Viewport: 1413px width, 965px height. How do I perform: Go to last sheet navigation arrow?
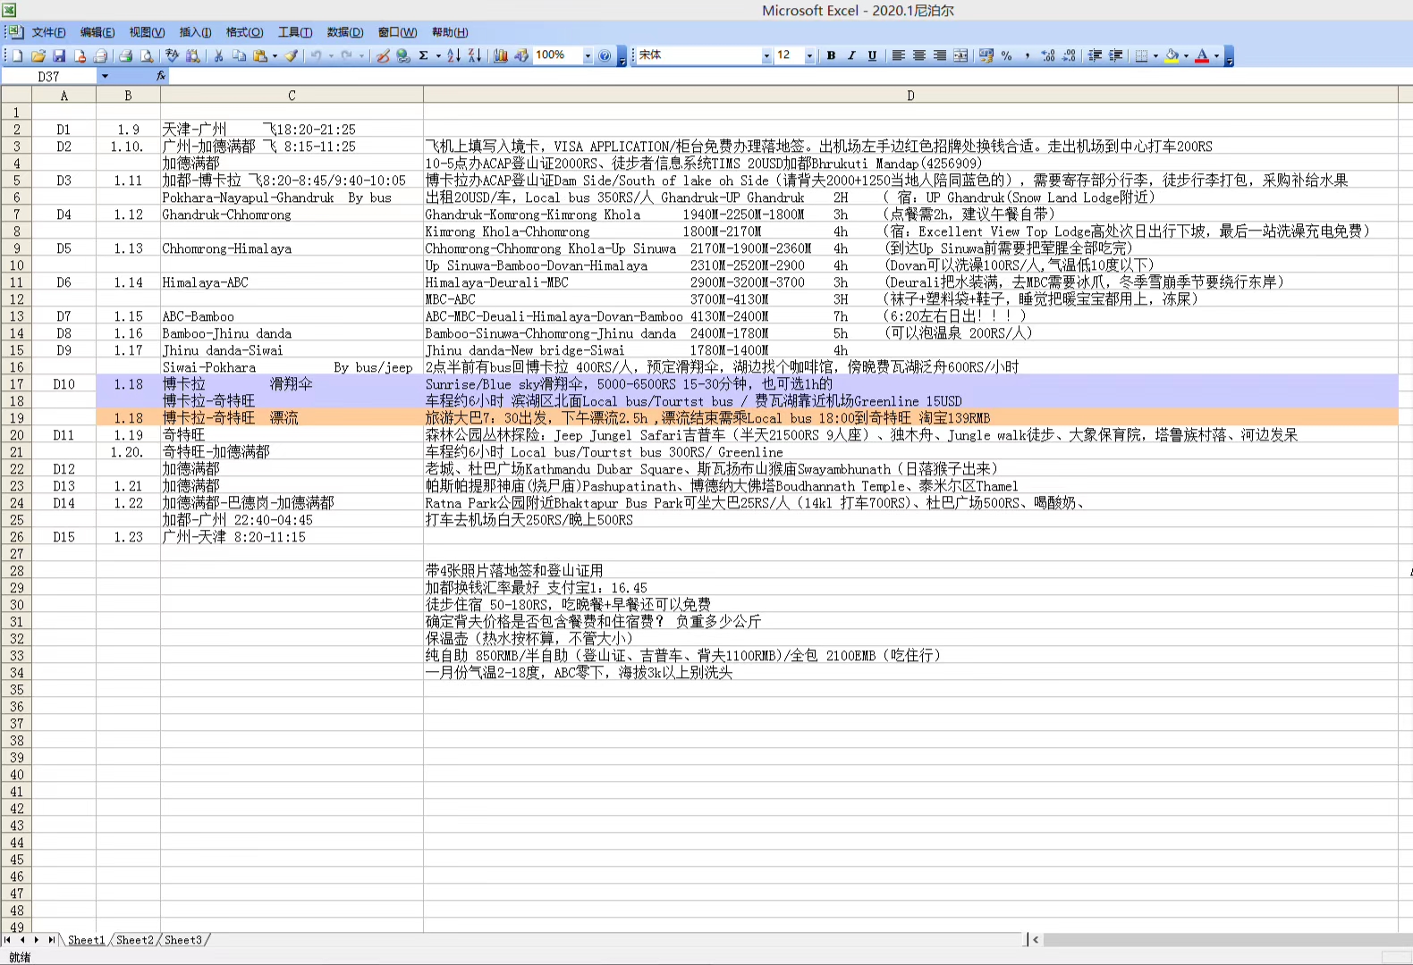pyautogui.click(x=51, y=940)
